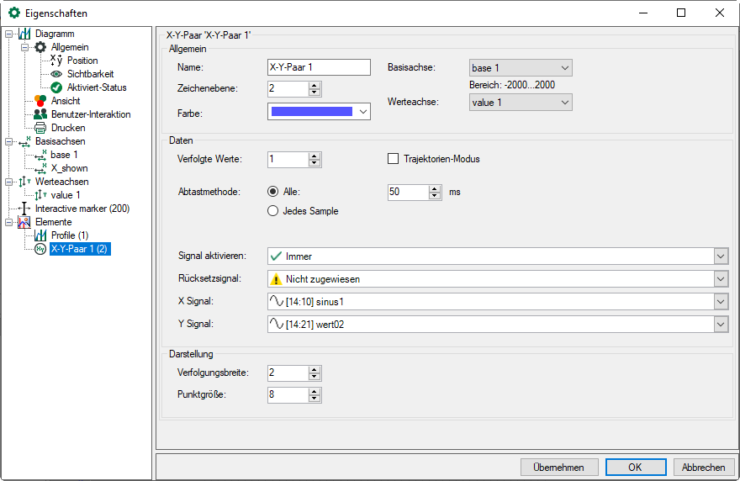Click the Übernehmen button
Screen dimensions: 740x481
click(559, 468)
